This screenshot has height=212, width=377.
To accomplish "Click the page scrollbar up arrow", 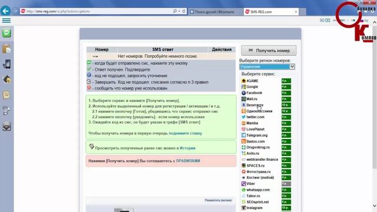I will pyautogui.click(x=375, y=22).
